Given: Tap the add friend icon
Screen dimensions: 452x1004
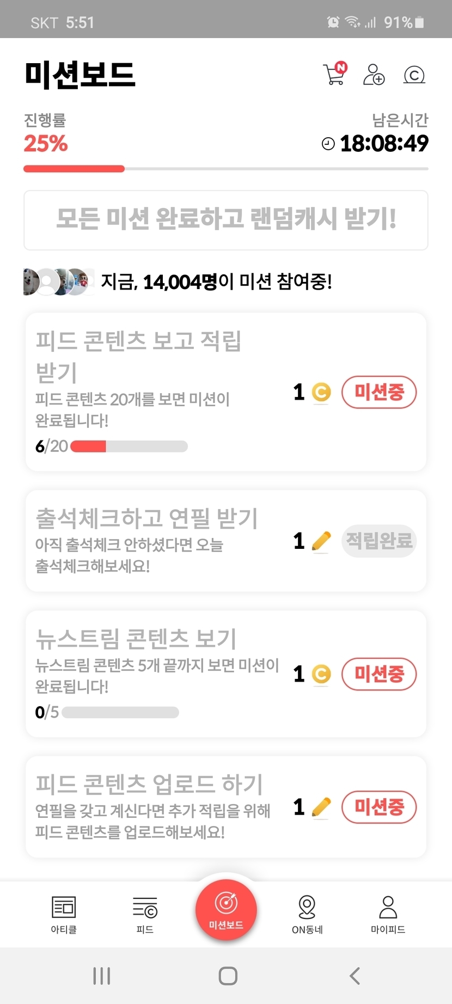Looking at the screenshot, I should pyautogui.click(x=374, y=75).
